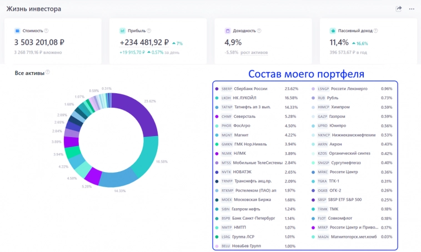This screenshot has width=421, height=252.
Task: Click the Пассивный доход star icon
Action: [333, 31]
